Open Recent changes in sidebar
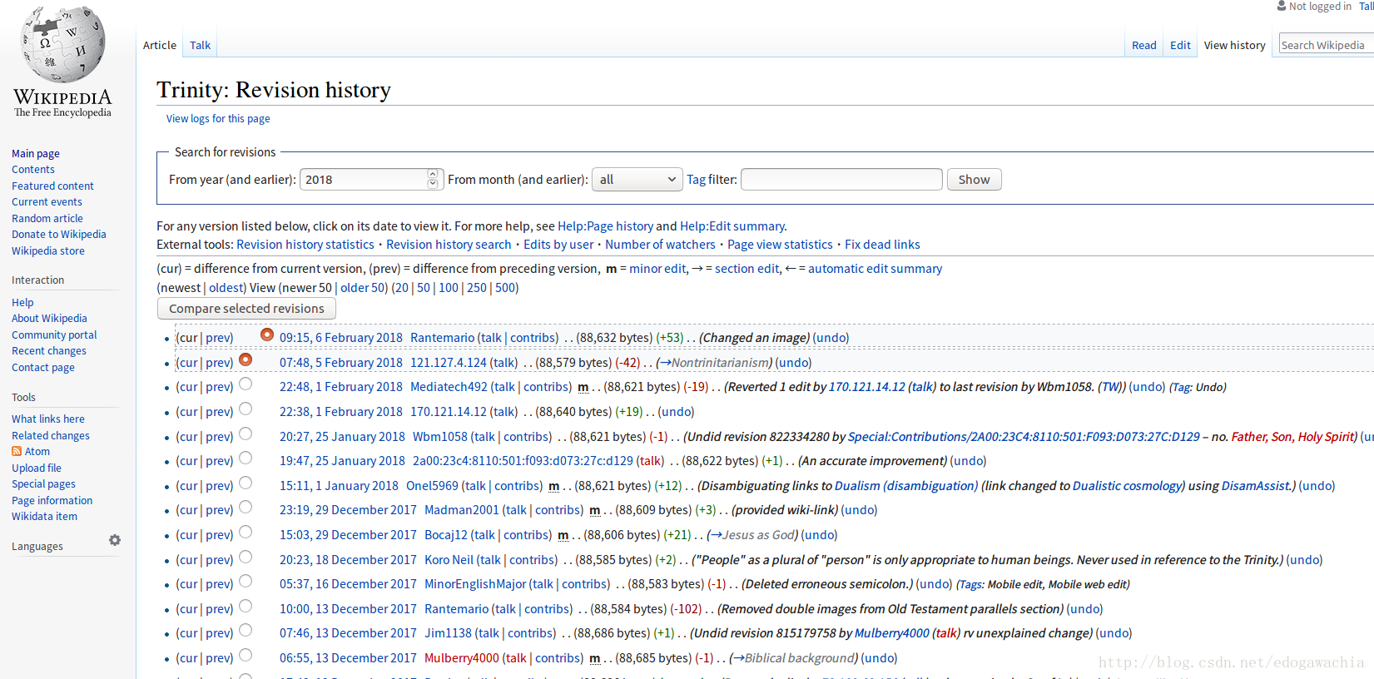Viewport: 1374px width, 679px height. click(x=49, y=350)
